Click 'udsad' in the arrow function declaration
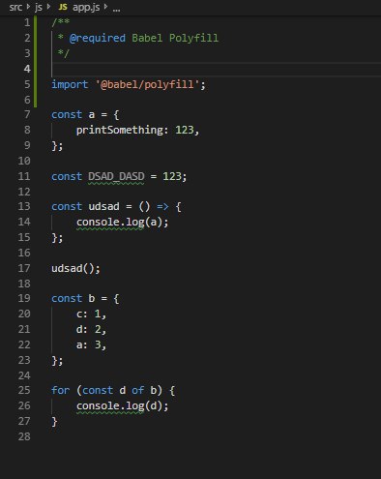 pos(103,206)
